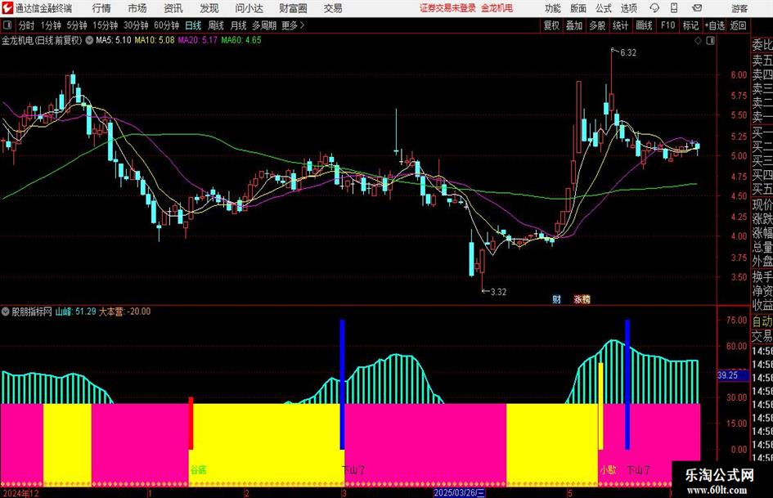Open the 市场 menu
Screen dimensions: 773x498
click(x=137, y=8)
